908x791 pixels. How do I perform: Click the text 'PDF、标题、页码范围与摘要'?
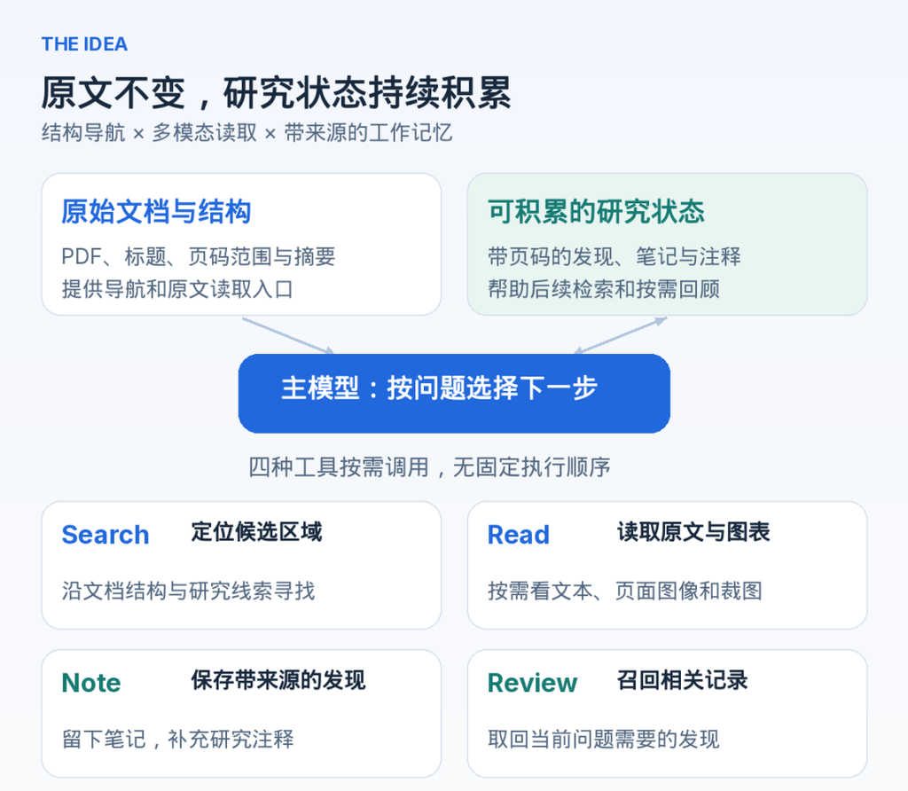(199, 256)
